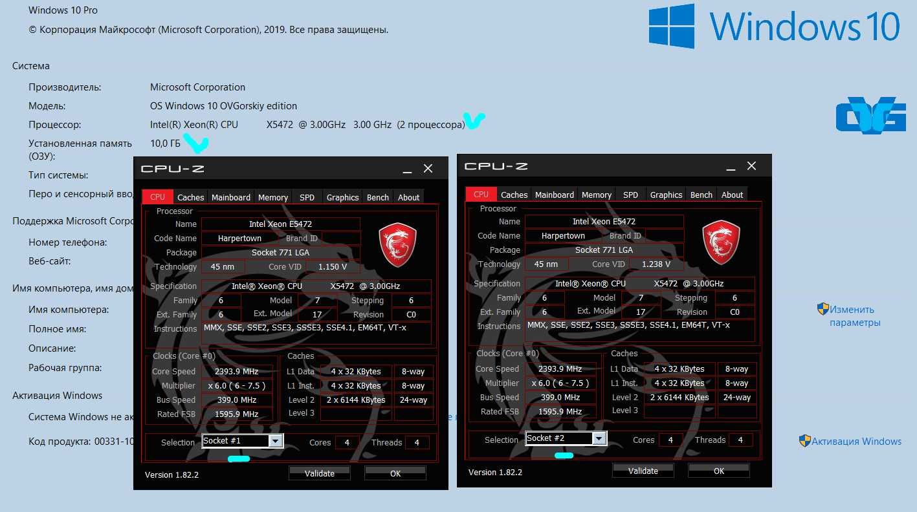Click Bus Speed 399.0 MHz in left window
Screen dimensions: 917x512
click(236, 400)
